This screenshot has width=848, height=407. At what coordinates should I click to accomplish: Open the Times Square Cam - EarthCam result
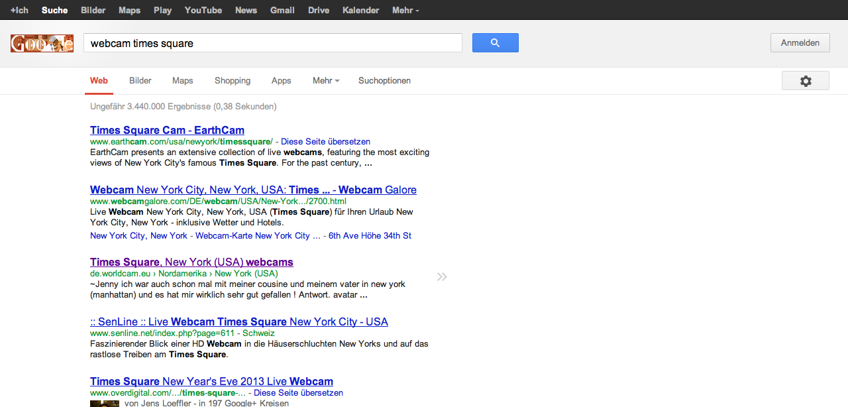coord(167,130)
